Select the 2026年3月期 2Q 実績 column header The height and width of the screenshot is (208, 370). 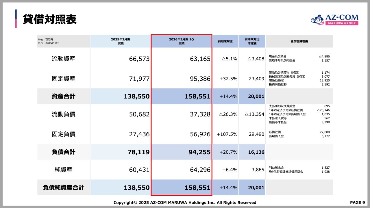181,41
